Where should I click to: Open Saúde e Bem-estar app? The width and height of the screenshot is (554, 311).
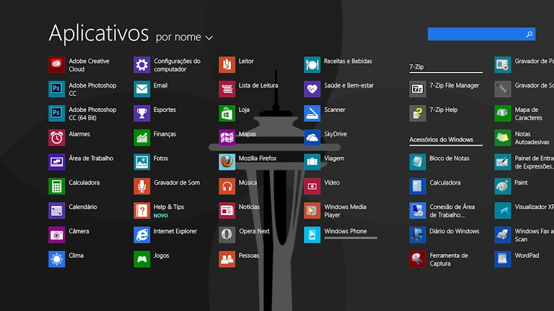(x=312, y=89)
